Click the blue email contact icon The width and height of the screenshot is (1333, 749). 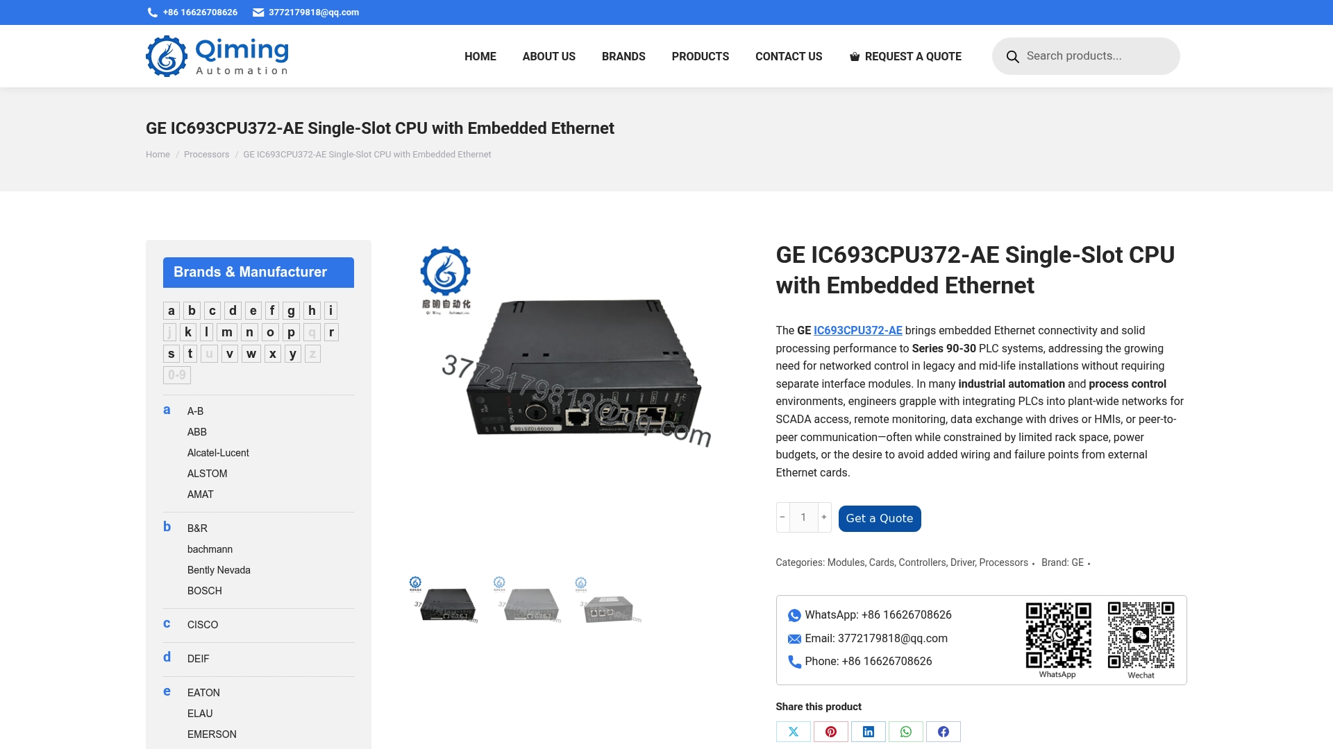(x=794, y=639)
